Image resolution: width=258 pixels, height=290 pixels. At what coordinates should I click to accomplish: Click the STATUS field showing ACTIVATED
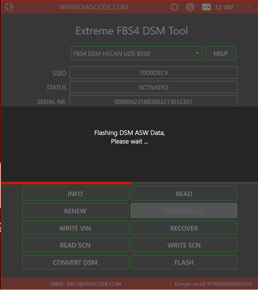coord(153,87)
